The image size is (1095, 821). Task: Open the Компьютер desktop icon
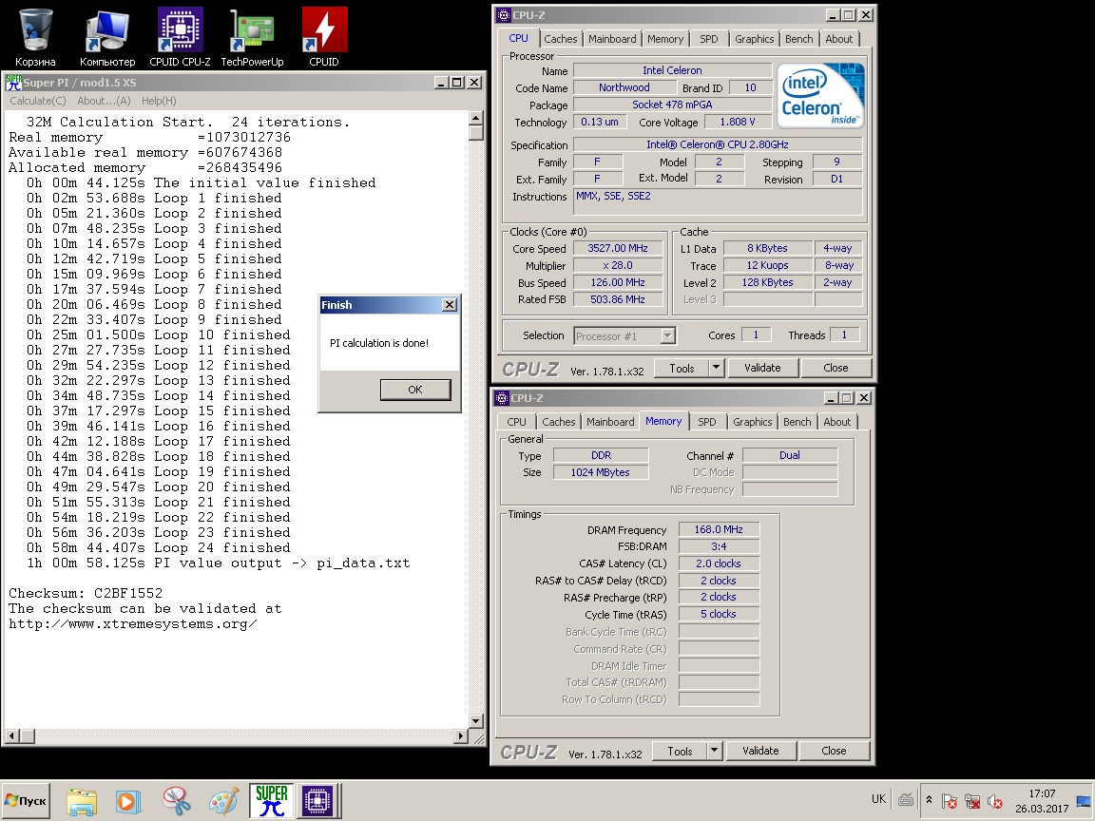tap(106, 37)
